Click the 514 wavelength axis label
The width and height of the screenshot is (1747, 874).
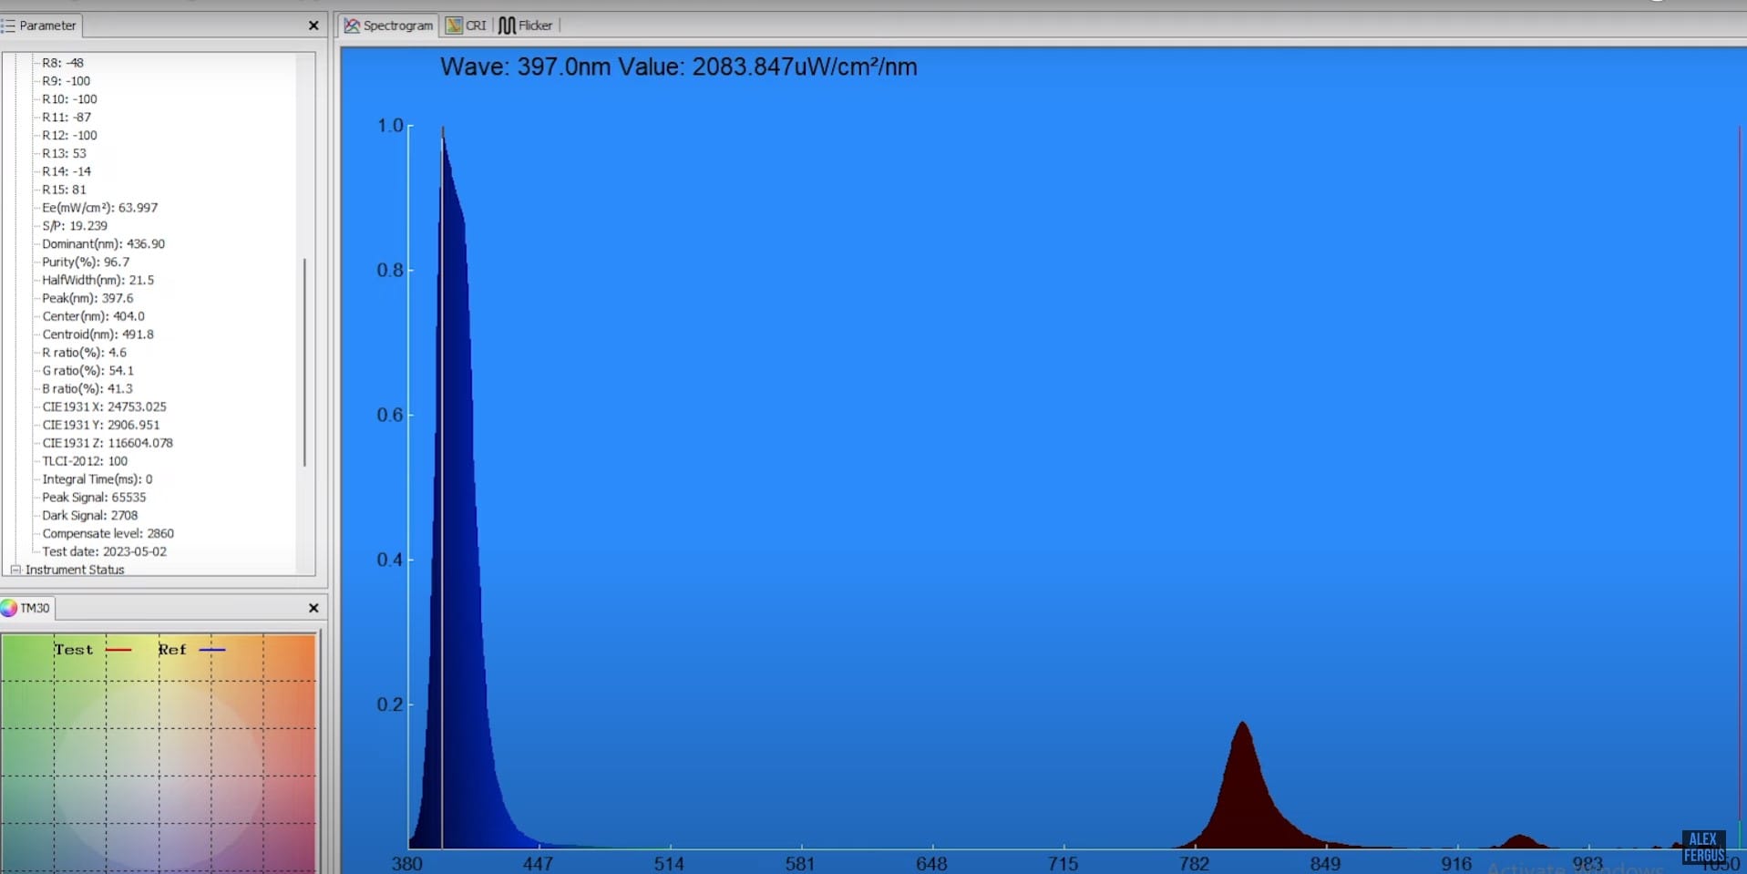[669, 863]
